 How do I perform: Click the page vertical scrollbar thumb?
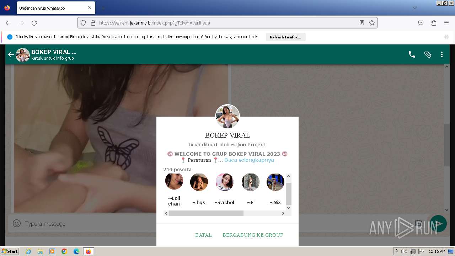[x=447, y=145]
